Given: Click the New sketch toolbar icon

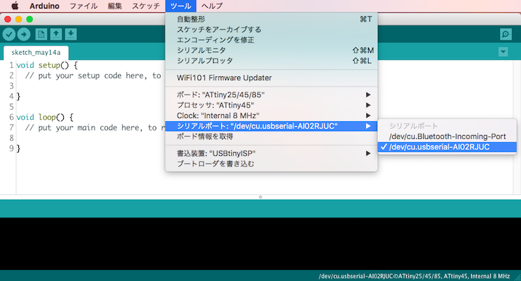Looking at the screenshot, I should pos(41,34).
